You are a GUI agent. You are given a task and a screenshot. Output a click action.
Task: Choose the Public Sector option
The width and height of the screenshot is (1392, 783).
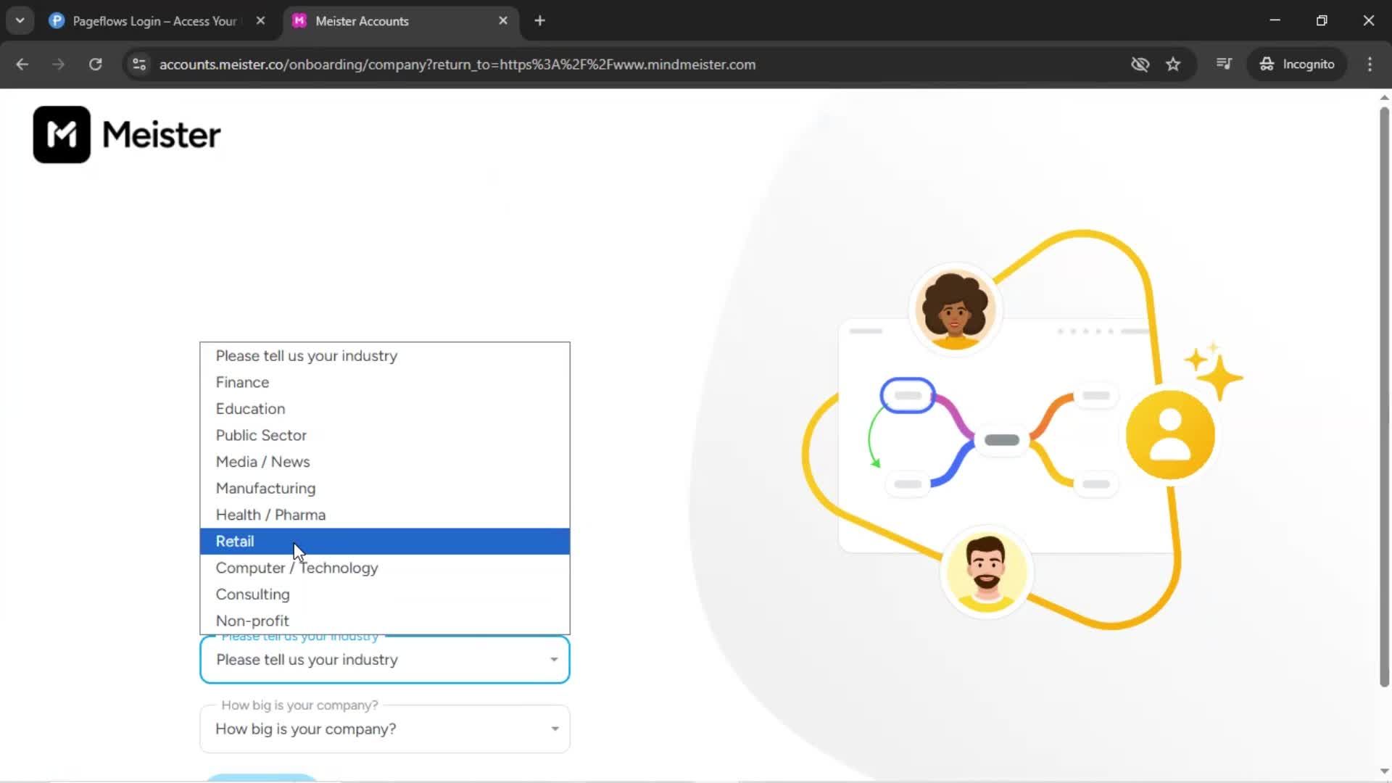click(x=384, y=435)
